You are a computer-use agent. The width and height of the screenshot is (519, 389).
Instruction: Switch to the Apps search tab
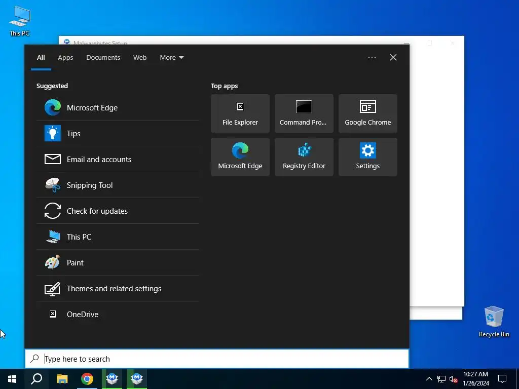(65, 58)
